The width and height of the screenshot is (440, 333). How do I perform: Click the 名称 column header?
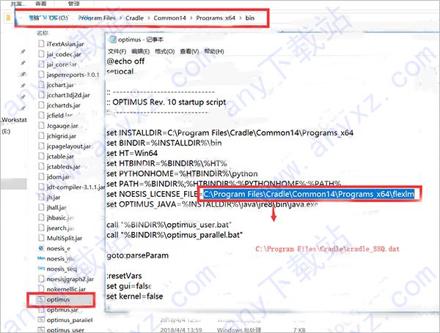point(42,33)
